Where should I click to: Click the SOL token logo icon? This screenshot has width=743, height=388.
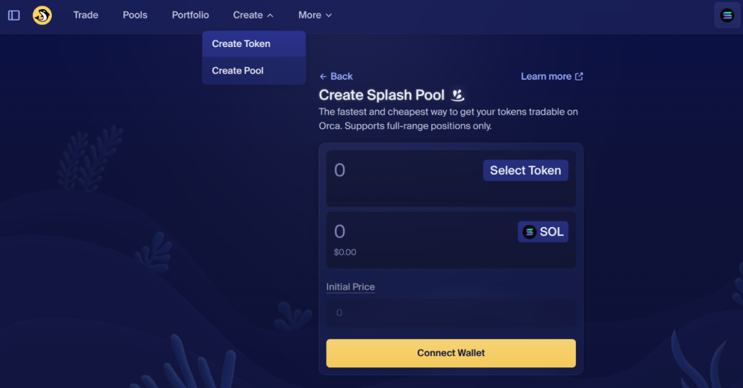(x=529, y=232)
